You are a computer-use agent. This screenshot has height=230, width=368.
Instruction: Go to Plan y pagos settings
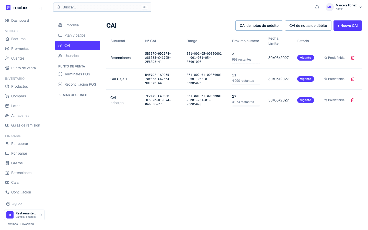tap(78, 35)
